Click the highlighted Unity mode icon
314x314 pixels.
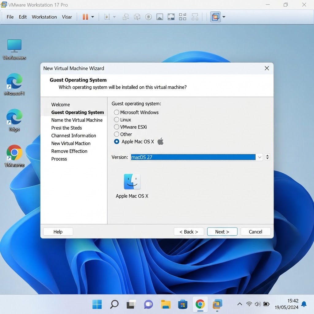[x=215, y=17]
